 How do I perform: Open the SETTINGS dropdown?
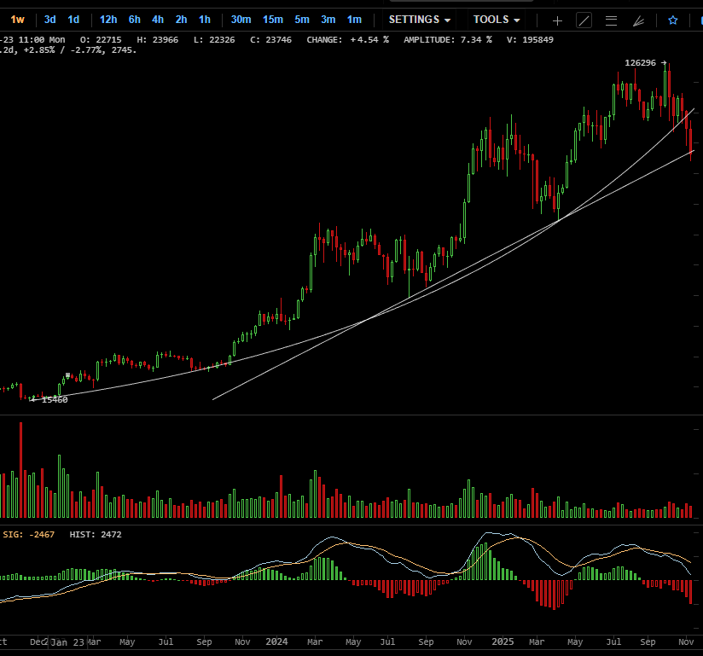(420, 20)
